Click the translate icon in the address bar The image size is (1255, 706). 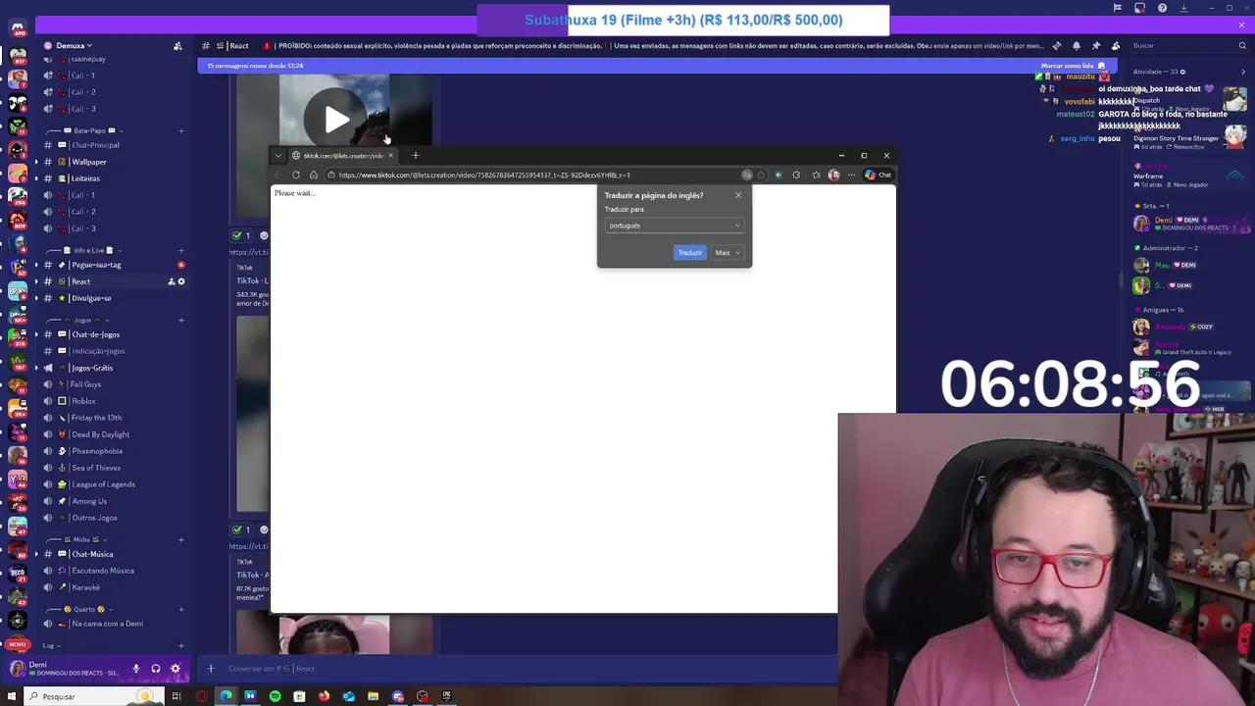(747, 175)
